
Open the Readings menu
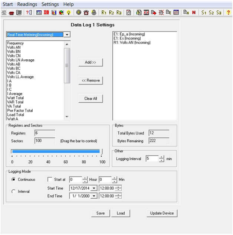click(27, 4)
